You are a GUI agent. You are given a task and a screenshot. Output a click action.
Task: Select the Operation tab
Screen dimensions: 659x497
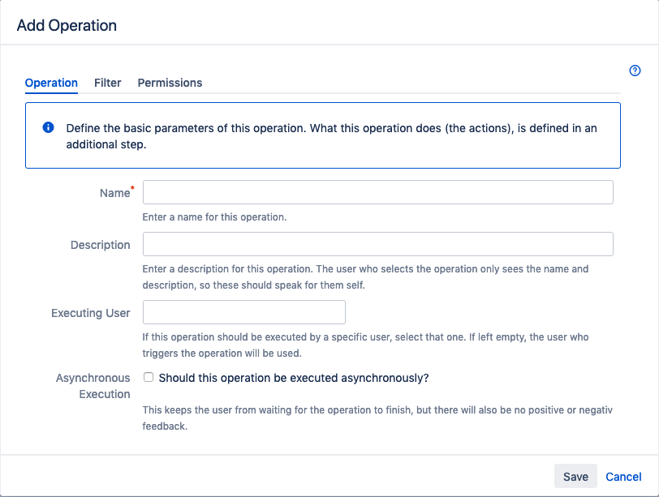(x=51, y=83)
